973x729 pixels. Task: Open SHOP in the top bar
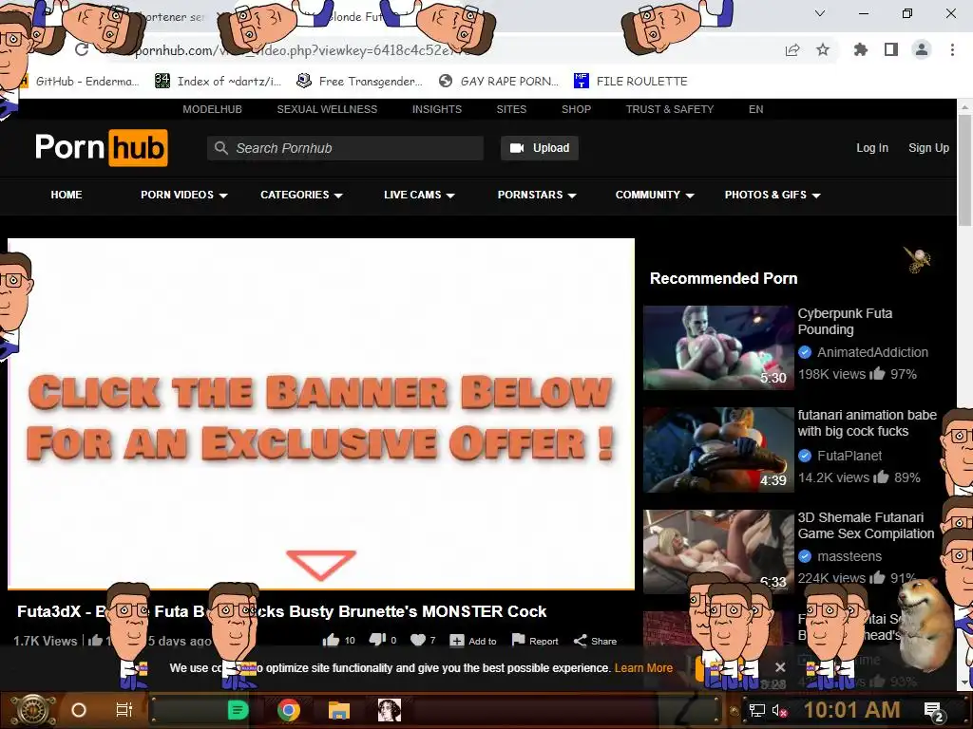click(577, 109)
